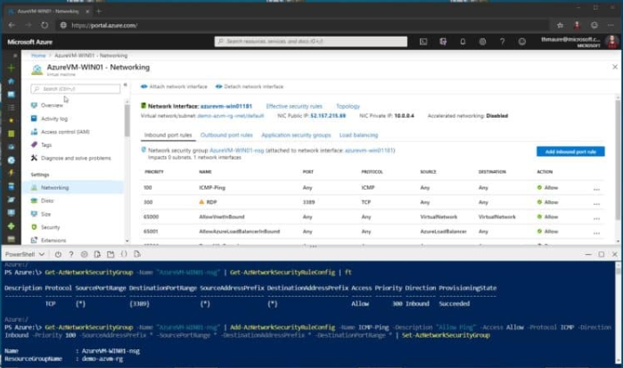Open Effective security rules link
This screenshot has width=623, height=368.
(294, 106)
